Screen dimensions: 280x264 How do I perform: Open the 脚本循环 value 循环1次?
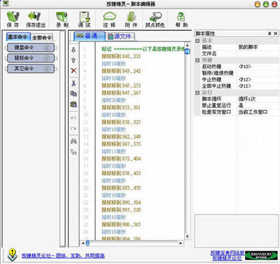point(247,99)
